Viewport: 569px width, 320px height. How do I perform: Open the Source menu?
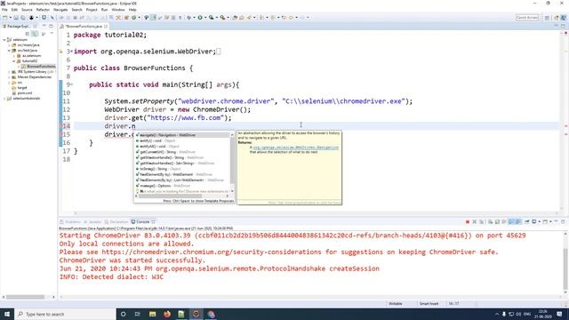pos(27,10)
